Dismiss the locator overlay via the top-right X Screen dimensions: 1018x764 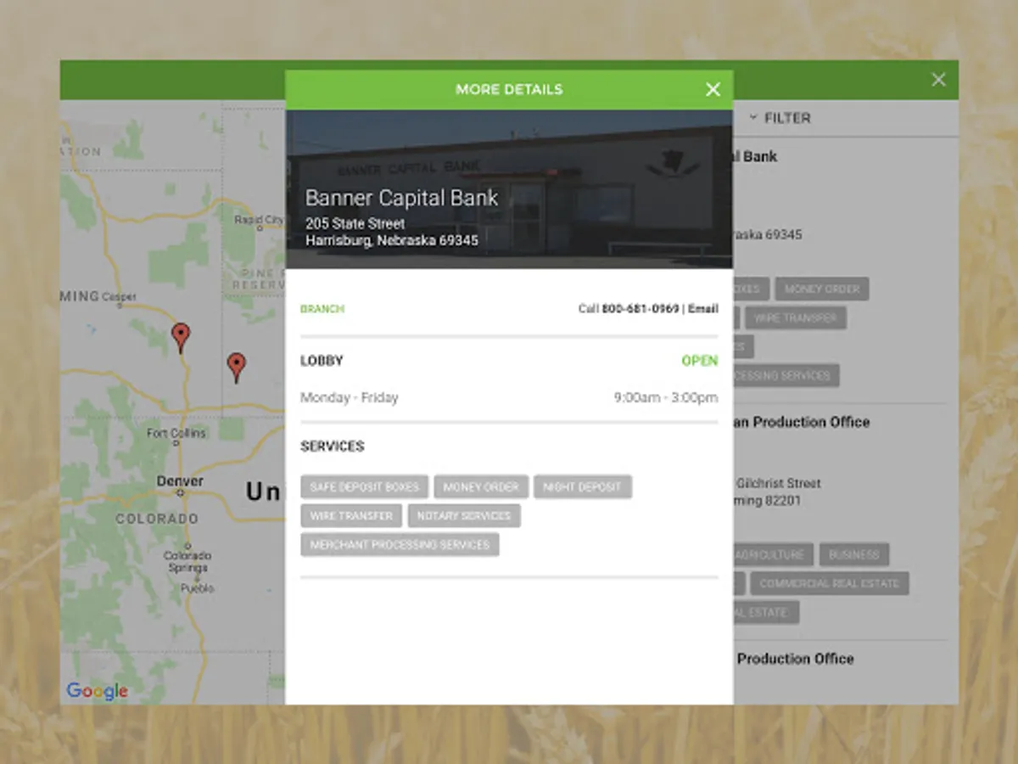(938, 79)
